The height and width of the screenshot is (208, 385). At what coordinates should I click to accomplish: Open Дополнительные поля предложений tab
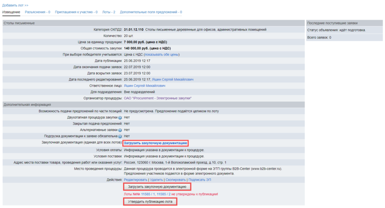coord(151,12)
